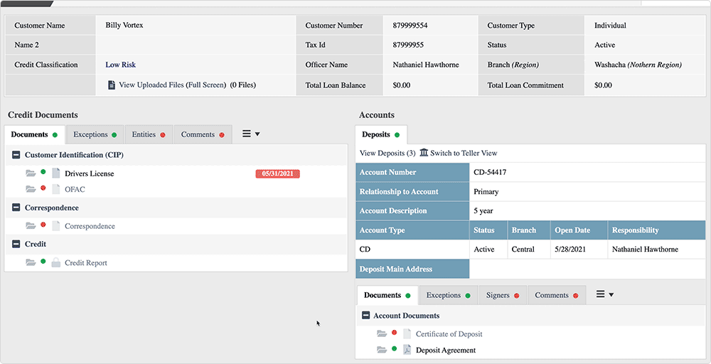Open folder icon beside Certificate of Deposit
Image resolution: width=711 pixels, height=364 pixels.
pyautogui.click(x=382, y=333)
